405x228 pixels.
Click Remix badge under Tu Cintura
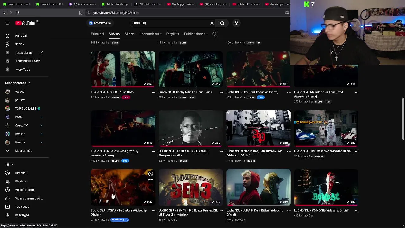point(120,220)
